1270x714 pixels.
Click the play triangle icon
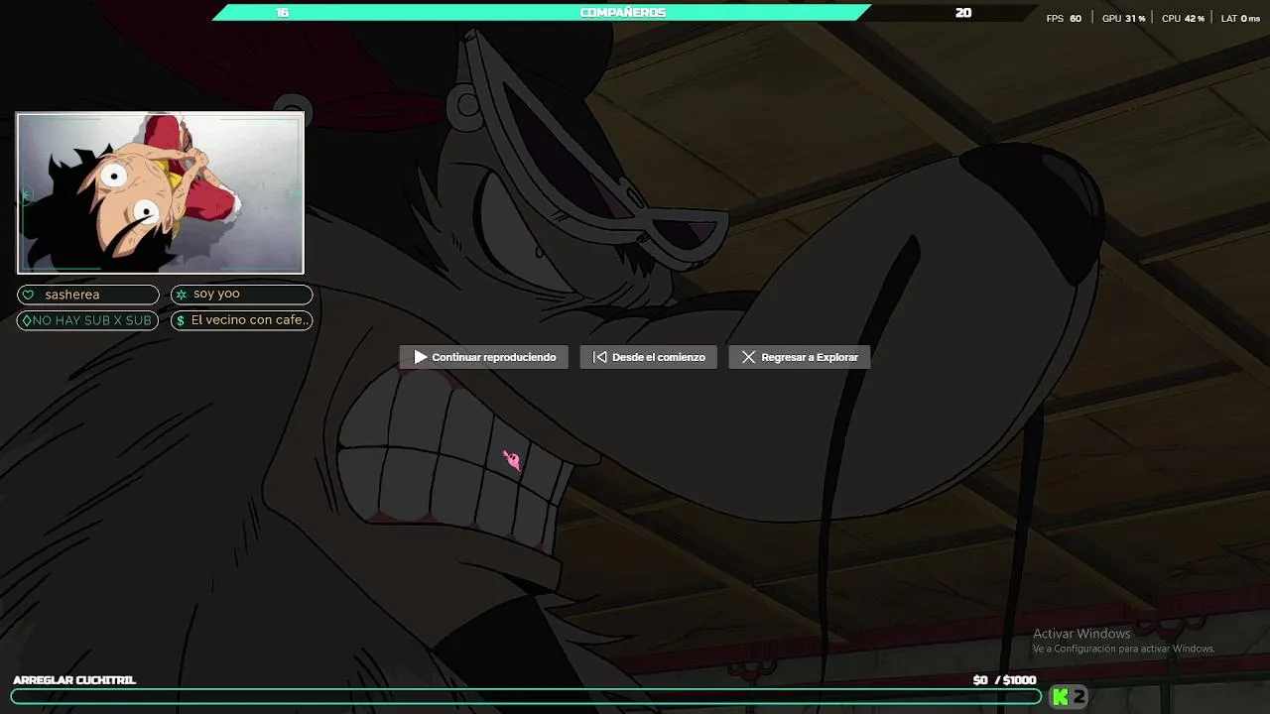421,357
